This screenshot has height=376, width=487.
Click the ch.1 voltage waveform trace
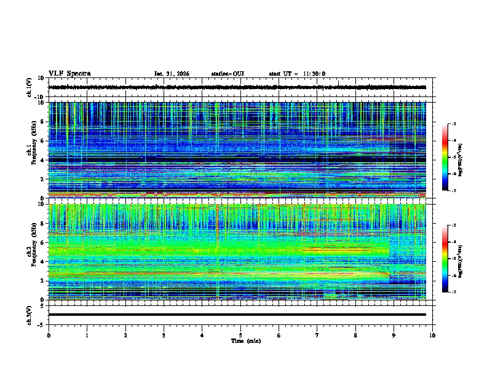click(x=237, y=87)
